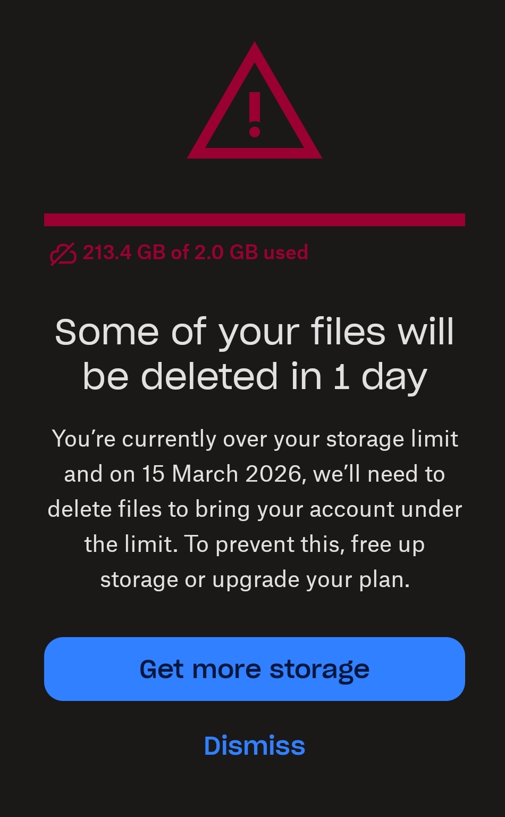Tap the Dismiss link
Screen dimensions: 505x817
(255, 746)
